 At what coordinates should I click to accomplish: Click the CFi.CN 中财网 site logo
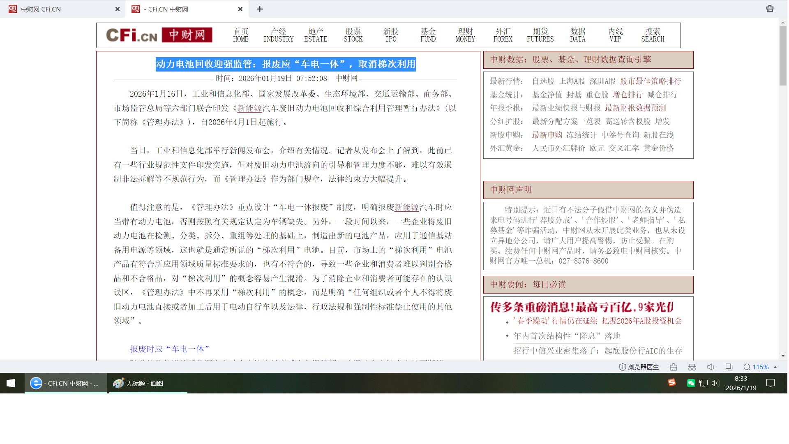159,35
